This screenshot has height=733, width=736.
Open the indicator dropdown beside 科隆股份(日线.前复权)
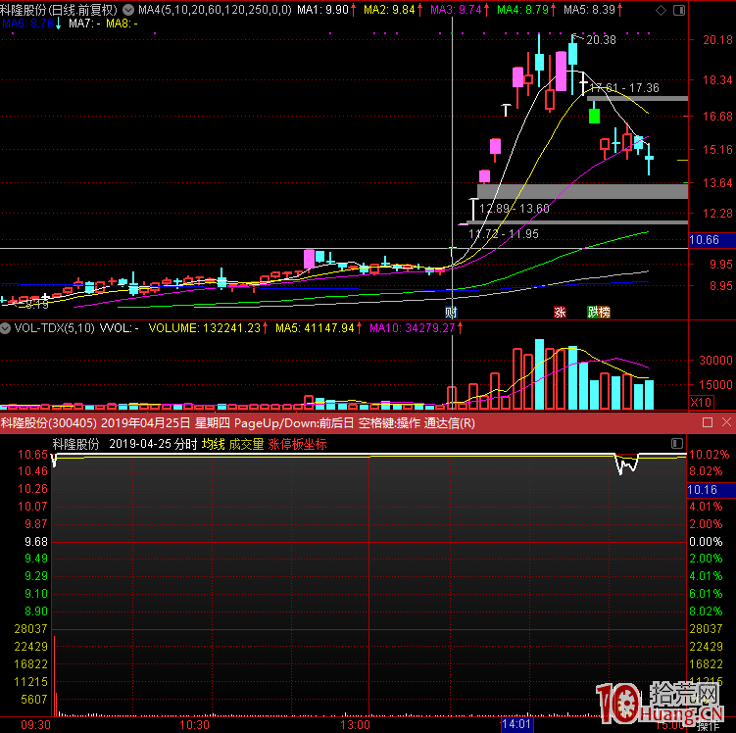coord(128,10)
